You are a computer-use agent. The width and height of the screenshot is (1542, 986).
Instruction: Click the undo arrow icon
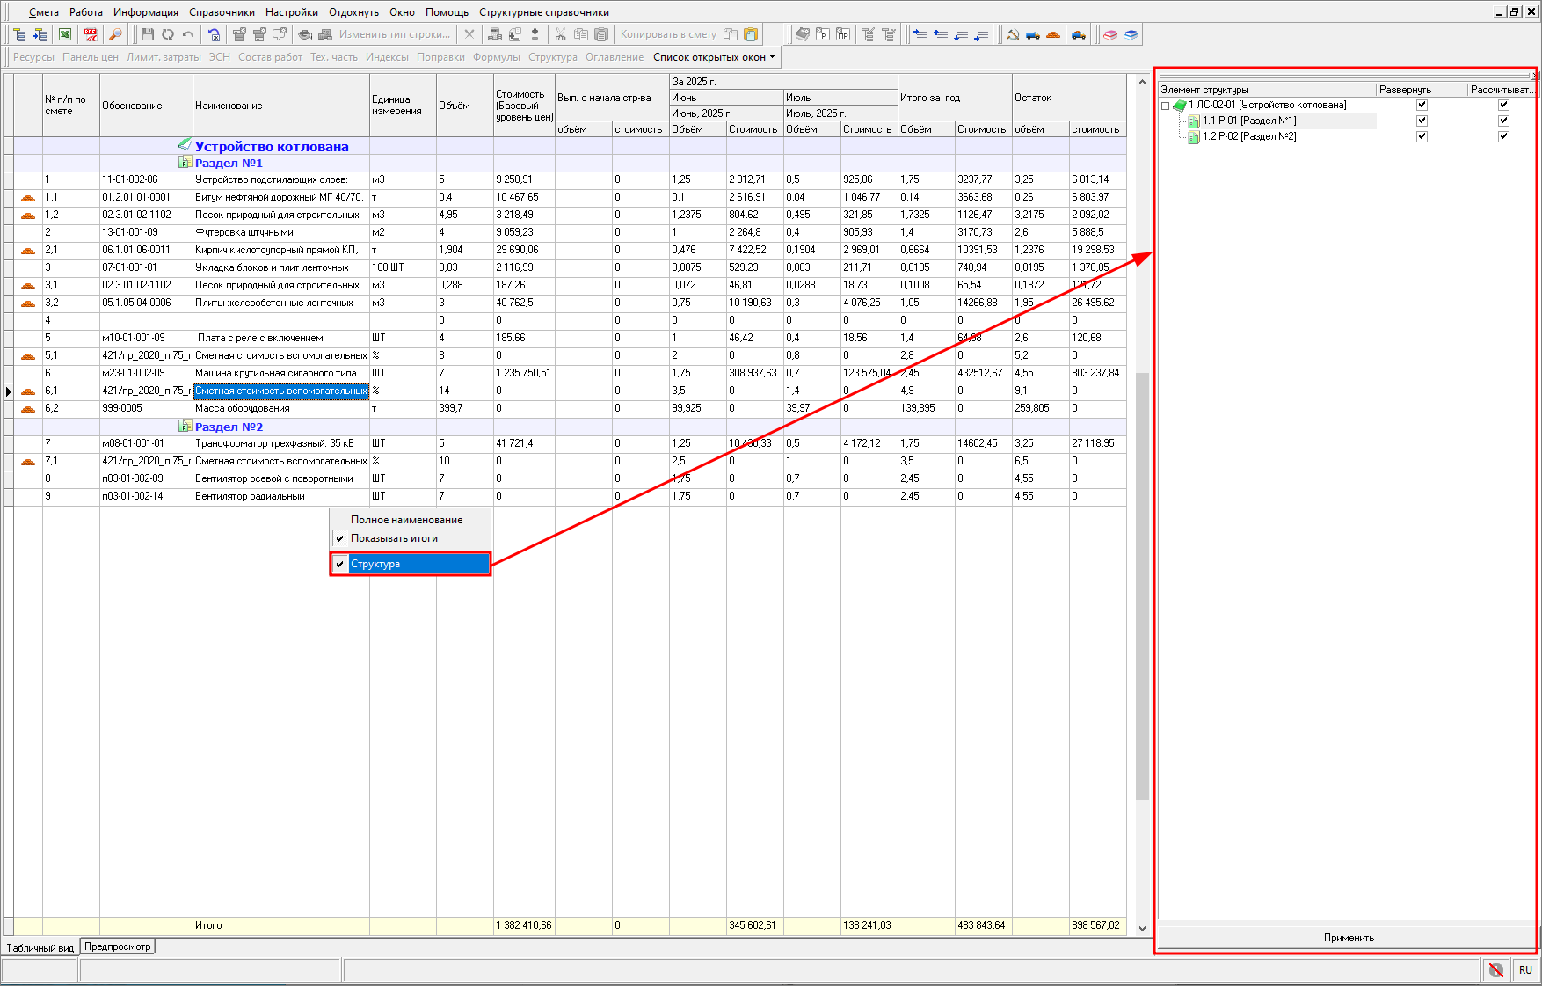[x=188, y=34]
